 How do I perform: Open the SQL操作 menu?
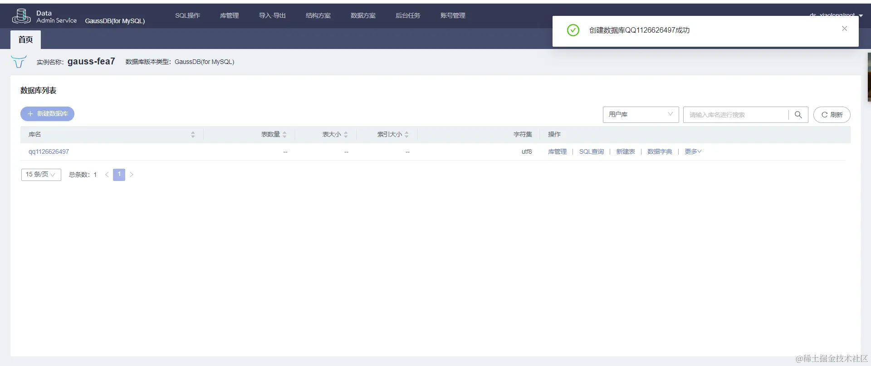point(187,15)
